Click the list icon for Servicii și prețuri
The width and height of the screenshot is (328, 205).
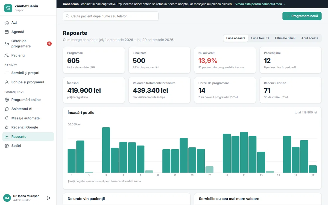(7, 73)
